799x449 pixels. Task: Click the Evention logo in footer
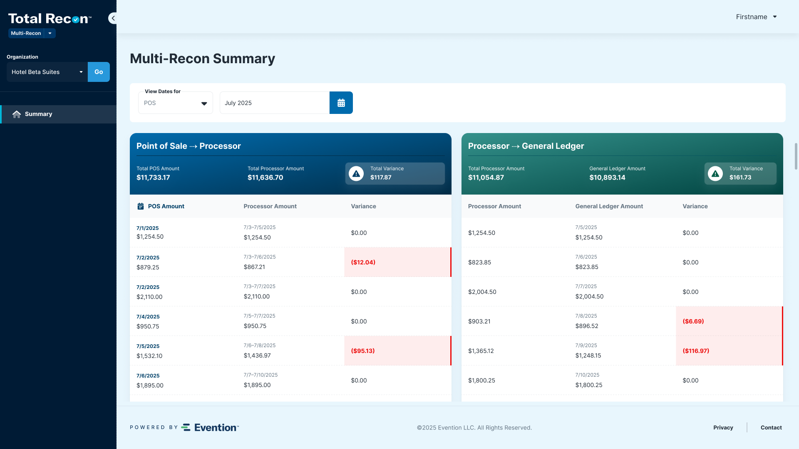(x=210, y=427)
